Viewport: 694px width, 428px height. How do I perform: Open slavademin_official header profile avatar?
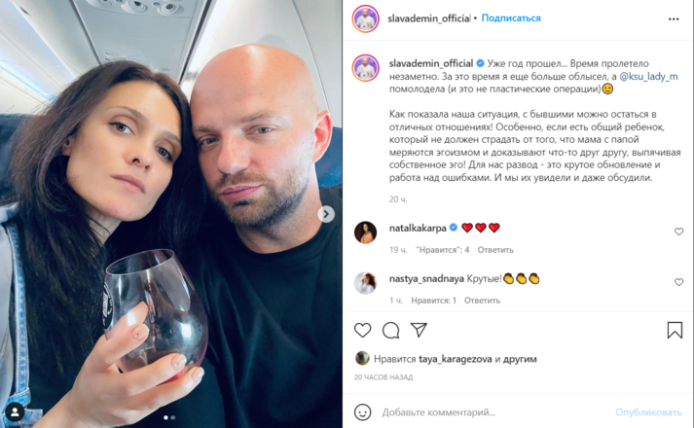[366, 19]
